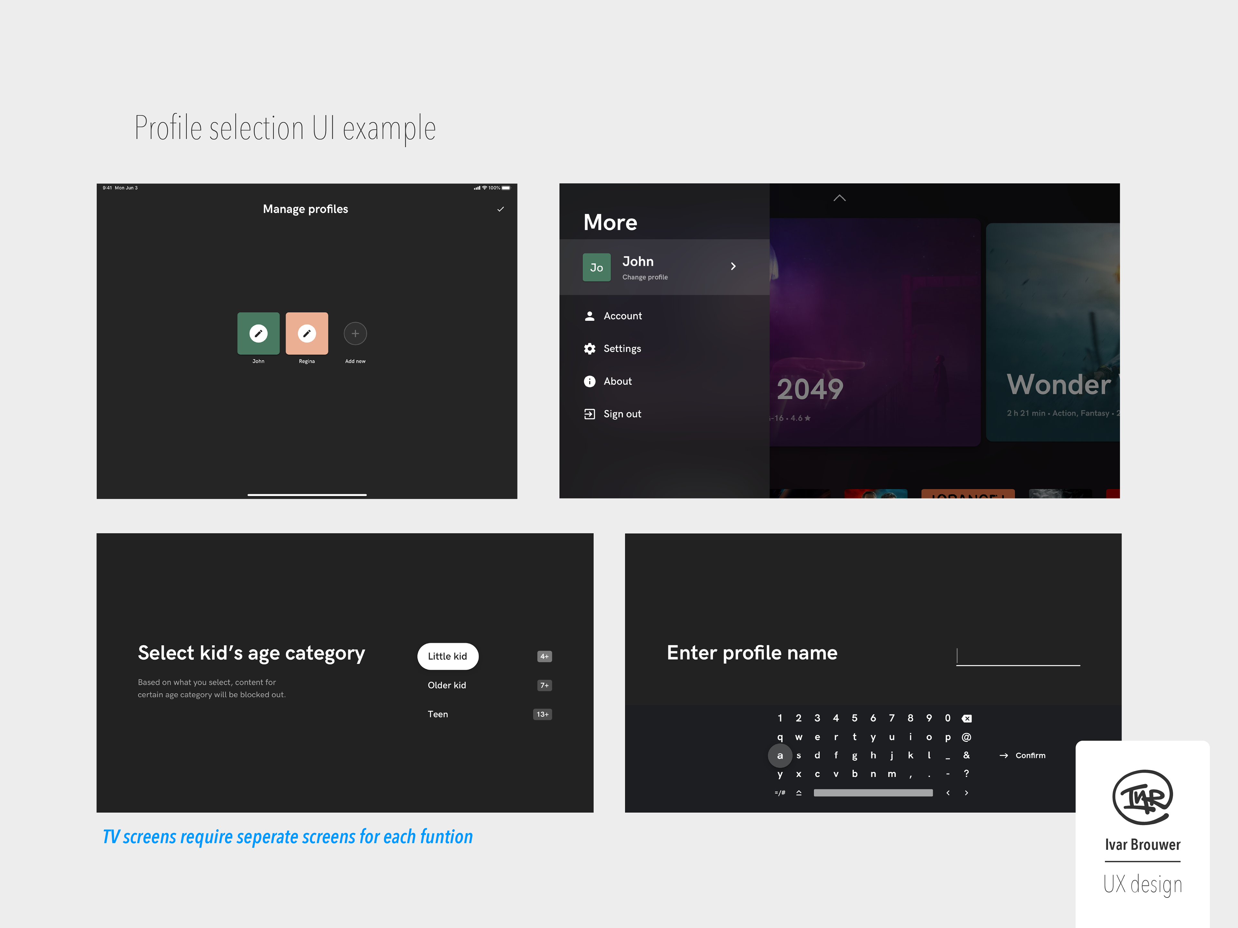Screen dimensions: 1238x928
Task: Choose Older kid age category
Action: (447, 685)
